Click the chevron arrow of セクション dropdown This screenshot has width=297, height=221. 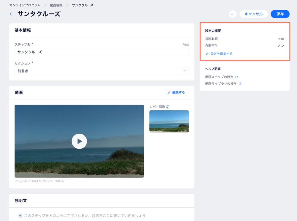185,71
